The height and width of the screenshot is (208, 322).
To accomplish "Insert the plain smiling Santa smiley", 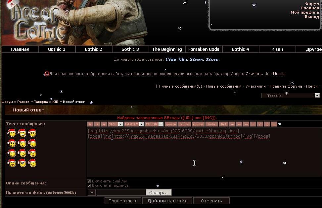I will (x=22, y=153).
